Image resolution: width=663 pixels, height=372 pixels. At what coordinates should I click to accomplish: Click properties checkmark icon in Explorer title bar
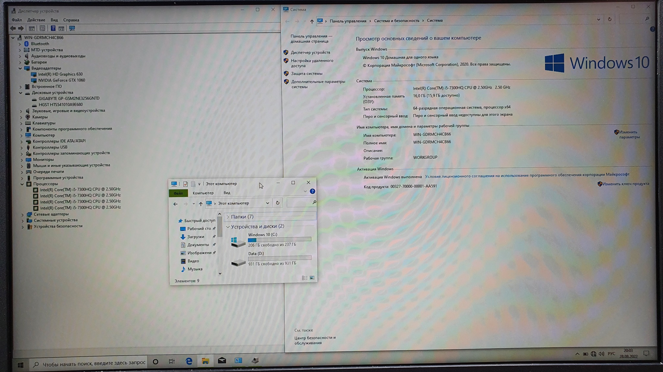tap(185, 184)
